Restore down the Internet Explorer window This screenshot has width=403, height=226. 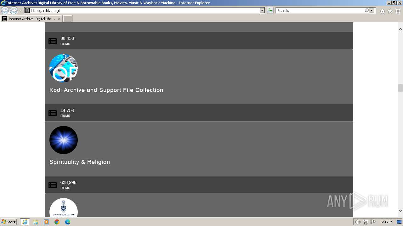pyautogui.click(x=394, y=3)
